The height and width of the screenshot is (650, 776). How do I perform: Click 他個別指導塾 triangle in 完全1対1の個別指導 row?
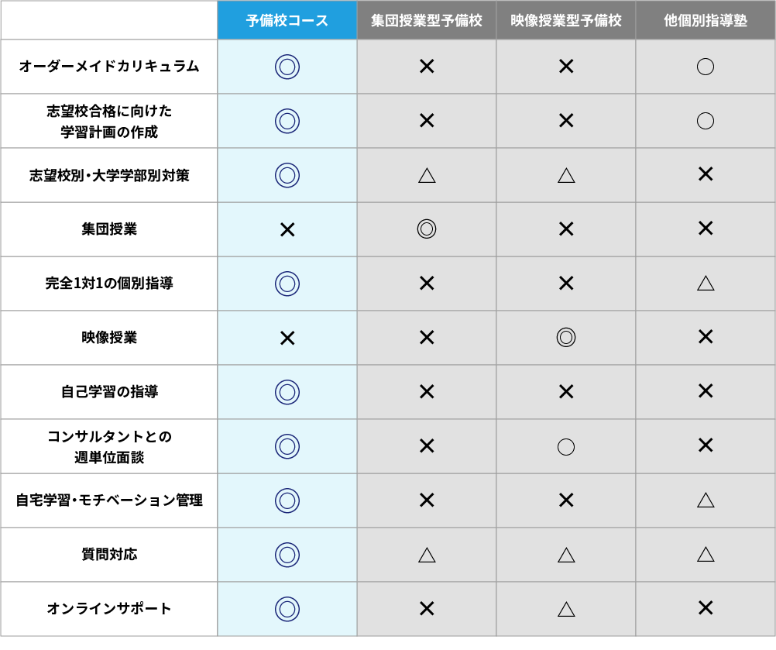click(x=705, y=283)
